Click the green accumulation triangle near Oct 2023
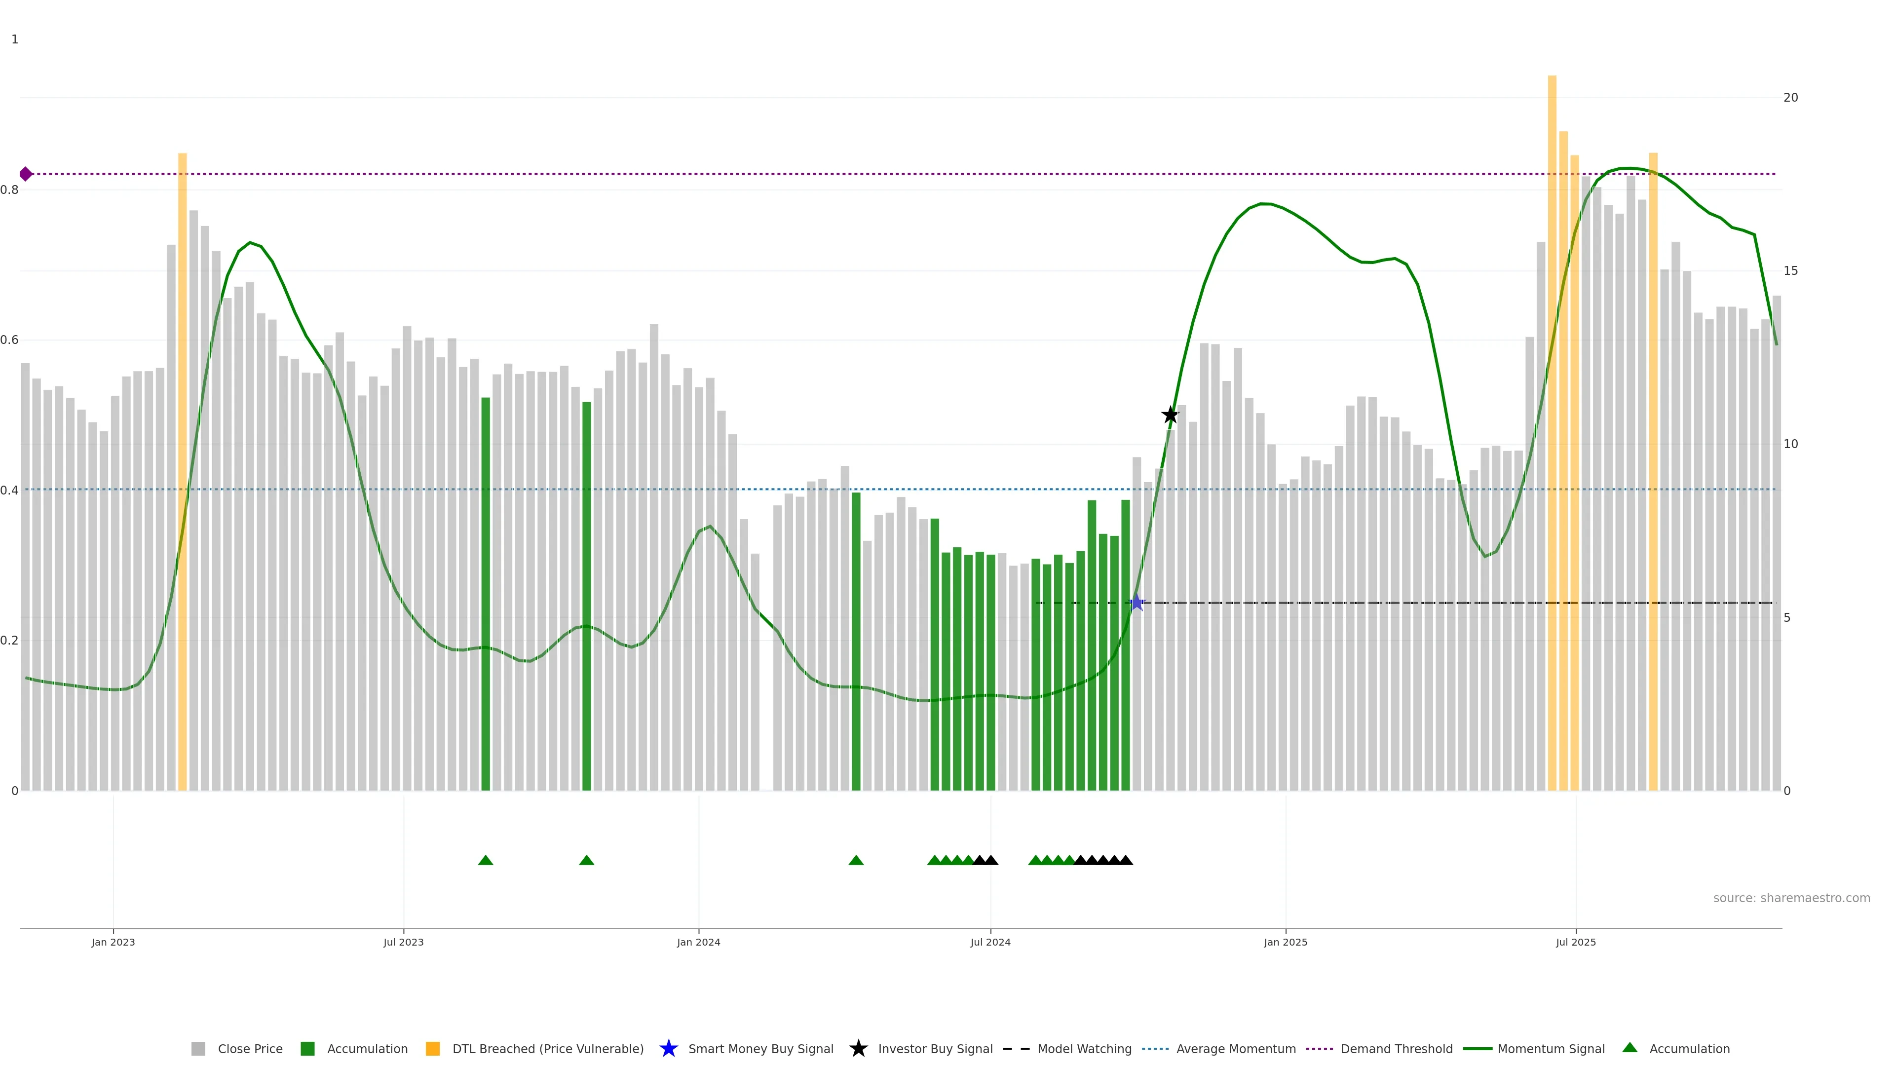This screenshot has height=1066, width=1895. 586,860
